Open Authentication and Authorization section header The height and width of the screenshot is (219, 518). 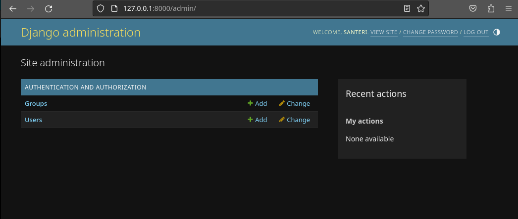85,87
